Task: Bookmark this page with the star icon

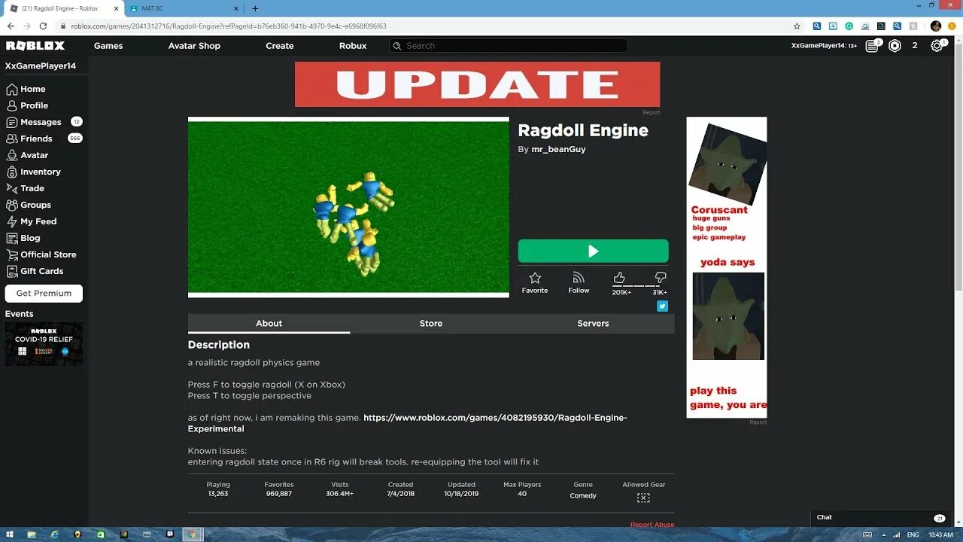Action: 797,26
